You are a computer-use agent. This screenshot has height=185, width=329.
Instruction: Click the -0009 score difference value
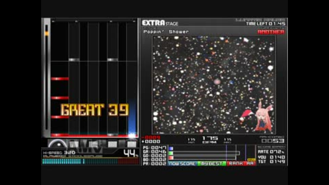(x=151, y=138)
